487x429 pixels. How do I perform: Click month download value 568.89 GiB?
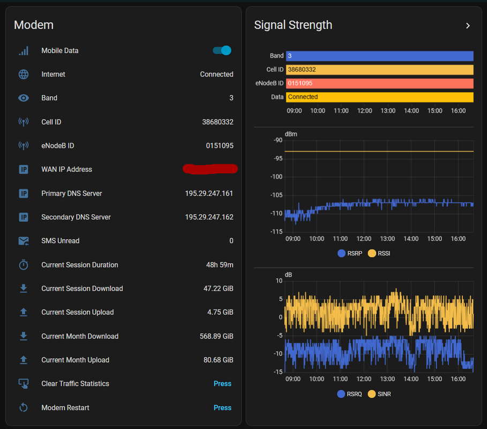click(216, 336)
